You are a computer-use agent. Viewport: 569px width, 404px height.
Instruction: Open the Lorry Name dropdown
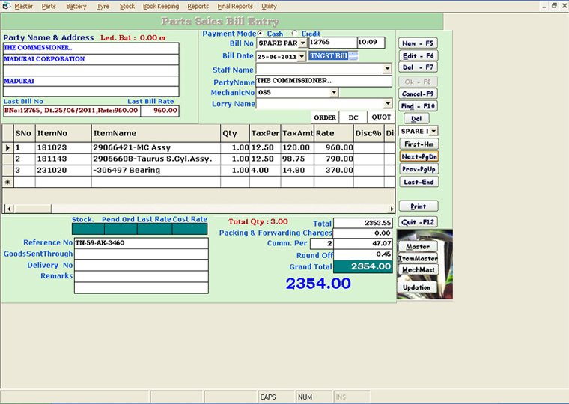point(387,104)
